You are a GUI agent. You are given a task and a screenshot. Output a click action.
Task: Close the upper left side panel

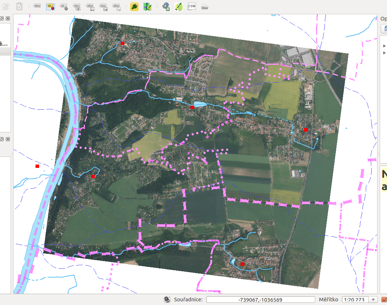coord(8,19)
